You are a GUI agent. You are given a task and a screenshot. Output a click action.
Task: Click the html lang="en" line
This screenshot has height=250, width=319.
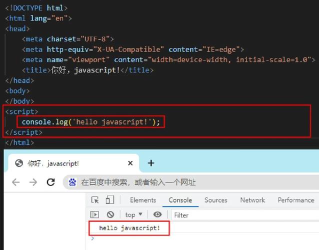coord(38,18)
